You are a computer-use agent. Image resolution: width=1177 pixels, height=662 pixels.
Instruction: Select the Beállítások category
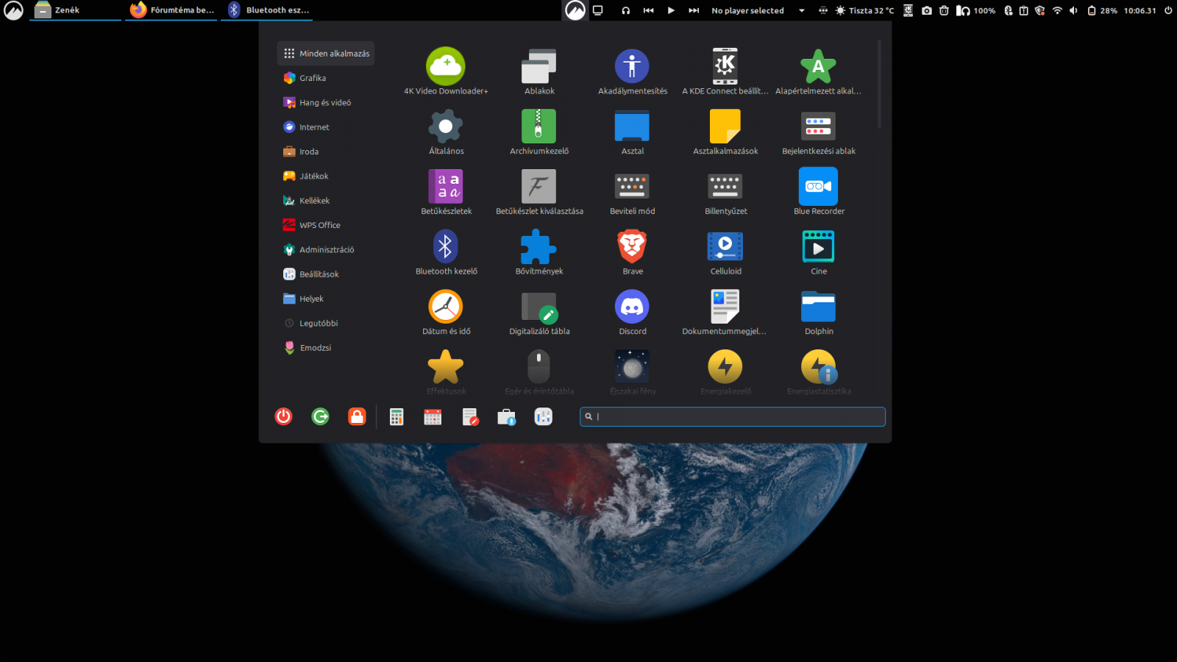326,274
